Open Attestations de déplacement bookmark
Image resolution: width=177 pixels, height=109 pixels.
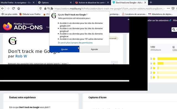tap(160, 14)
